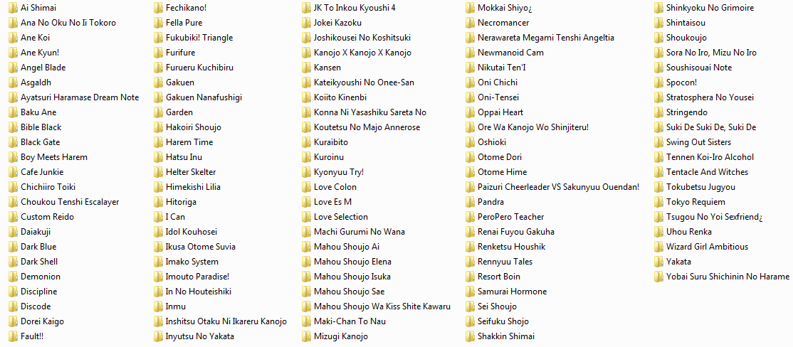Click the Spocon! folder icon
This screenshot has height=347, width=793.
(658, 82)
